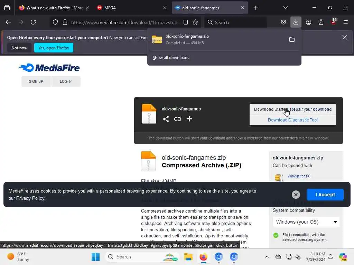Click Repair your download link

pyautogui.click(x=311, y=109)
